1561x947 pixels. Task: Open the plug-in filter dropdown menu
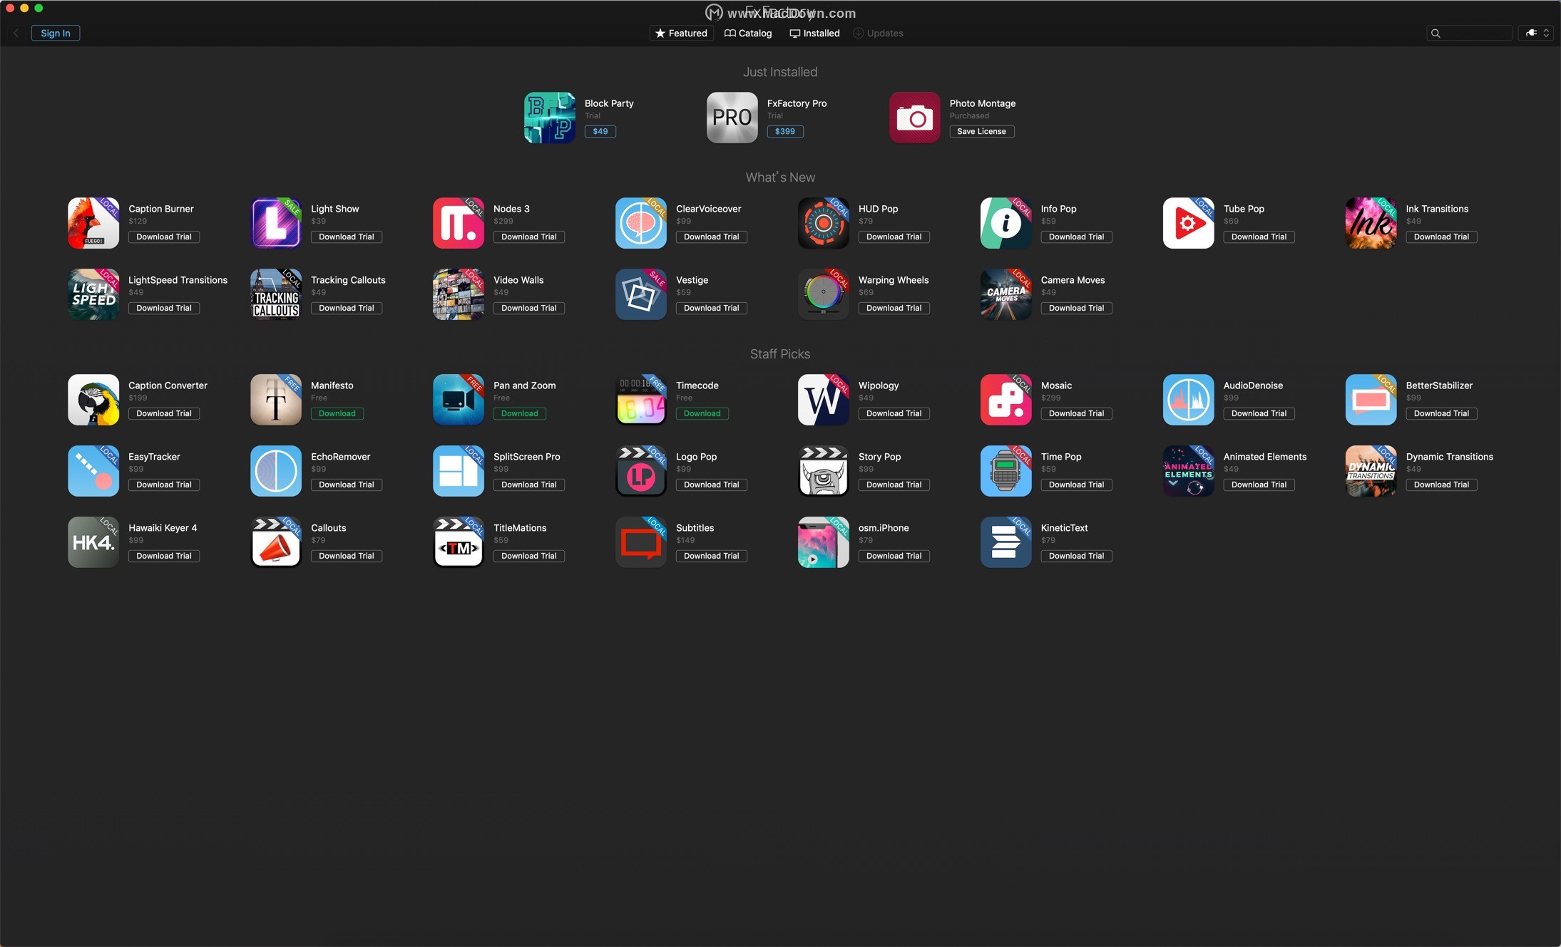click(x=1535, y=33)
